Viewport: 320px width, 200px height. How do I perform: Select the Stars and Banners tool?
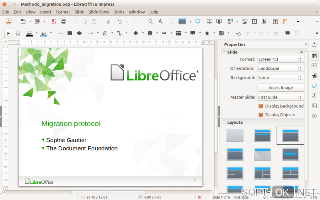click(207, 33)
